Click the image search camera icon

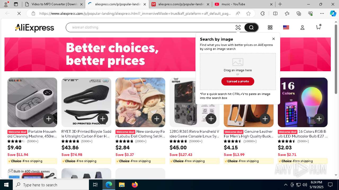tap(238, 27)
